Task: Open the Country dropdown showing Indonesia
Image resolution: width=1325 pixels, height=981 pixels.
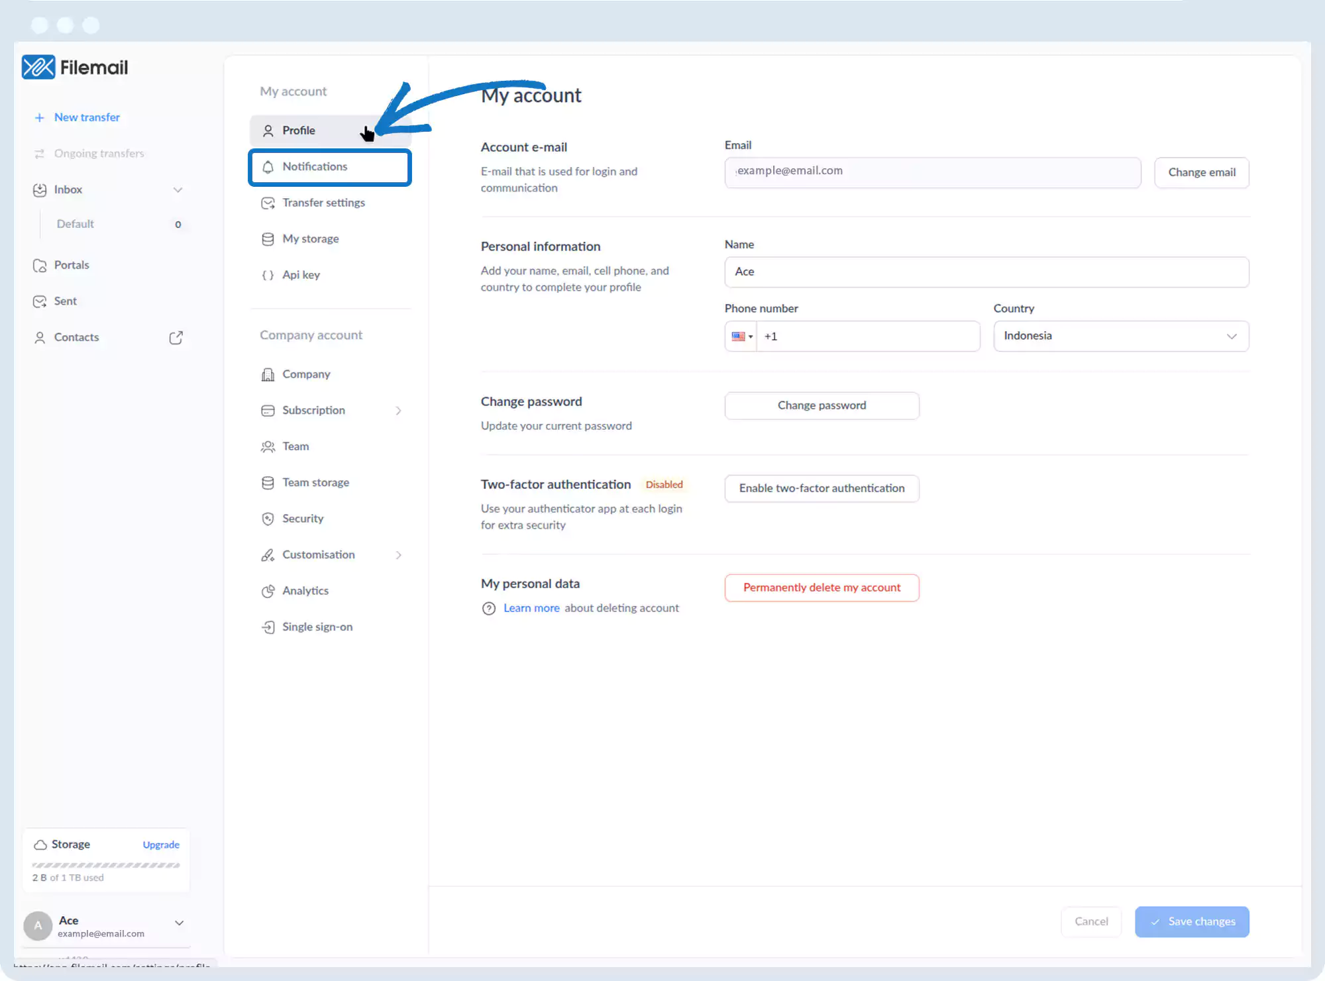Action: coord(1120,336)
